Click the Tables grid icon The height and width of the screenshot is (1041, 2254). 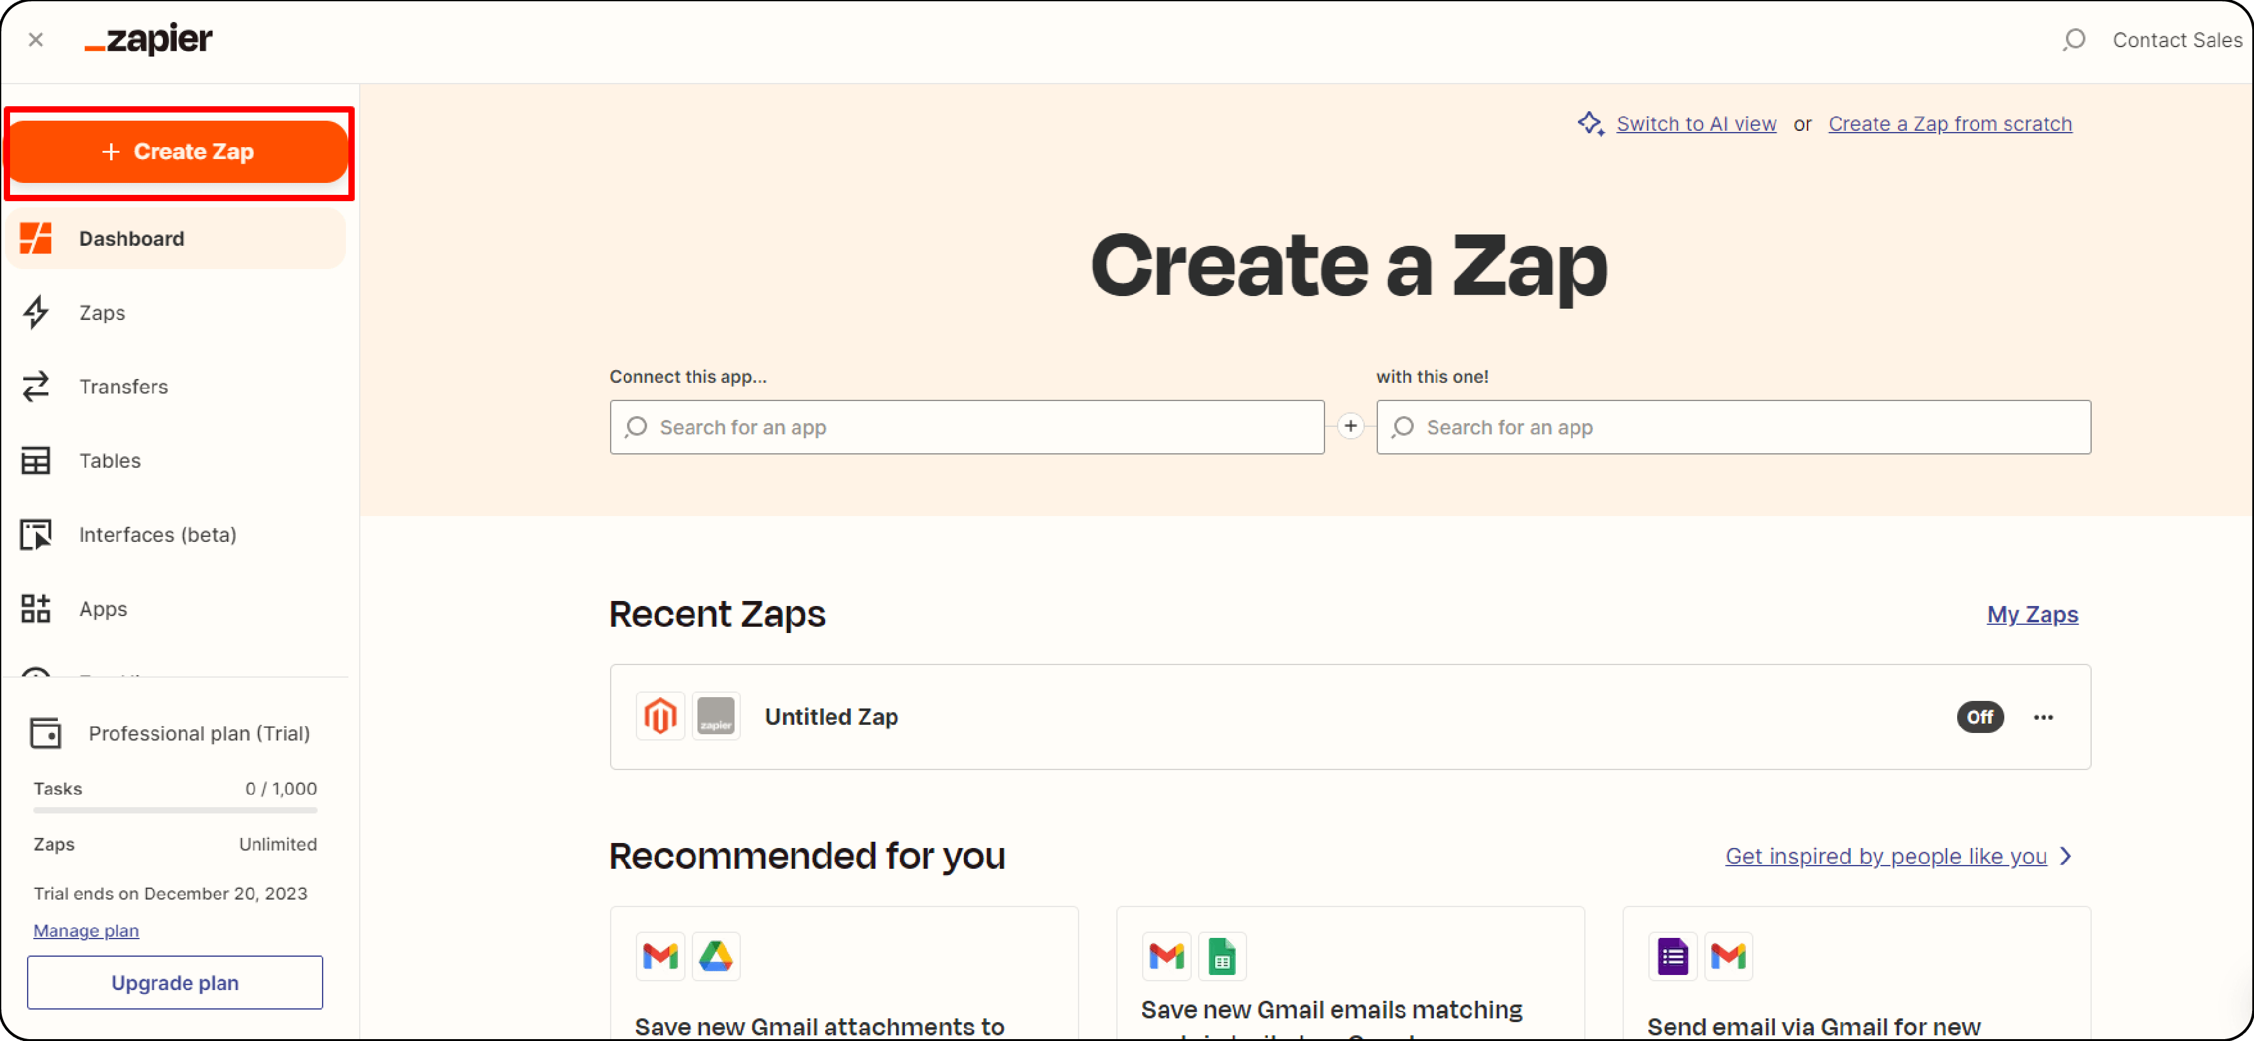coord(36,460)
